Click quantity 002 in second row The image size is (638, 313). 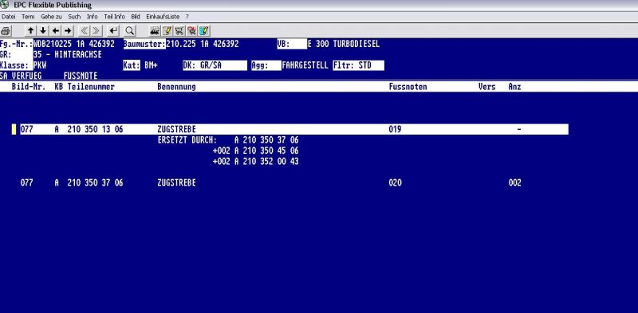coord(514,183)
